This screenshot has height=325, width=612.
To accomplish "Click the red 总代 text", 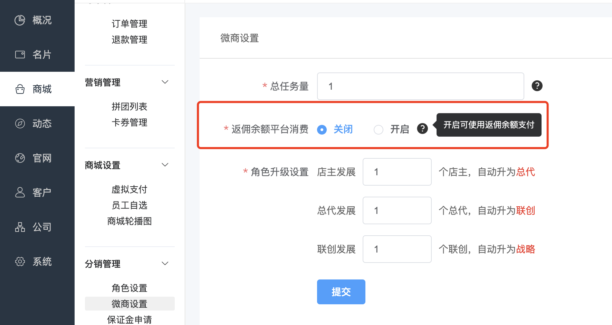I will [526, 172].
